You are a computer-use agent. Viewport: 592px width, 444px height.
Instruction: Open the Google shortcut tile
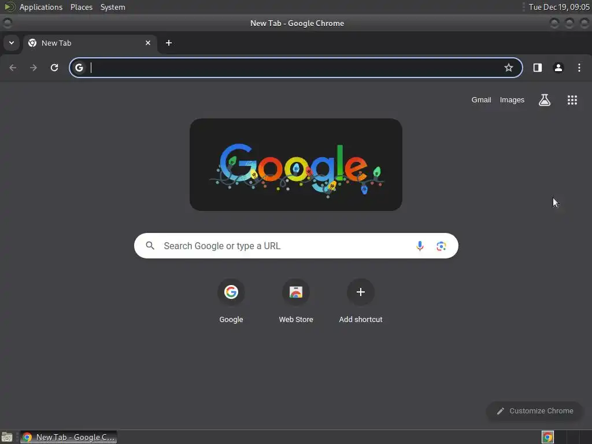tap(231, 301)
